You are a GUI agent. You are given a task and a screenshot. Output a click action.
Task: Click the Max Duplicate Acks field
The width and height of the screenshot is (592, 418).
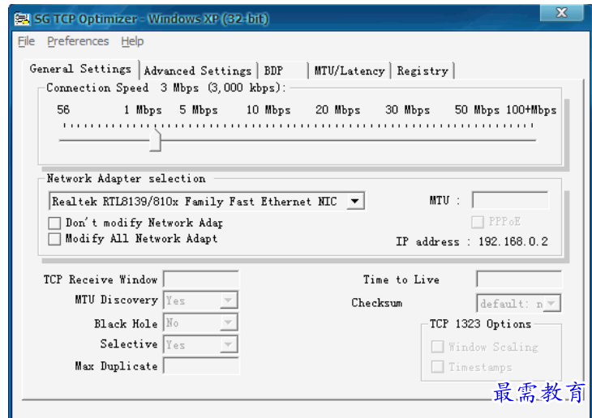click(201, 365)
